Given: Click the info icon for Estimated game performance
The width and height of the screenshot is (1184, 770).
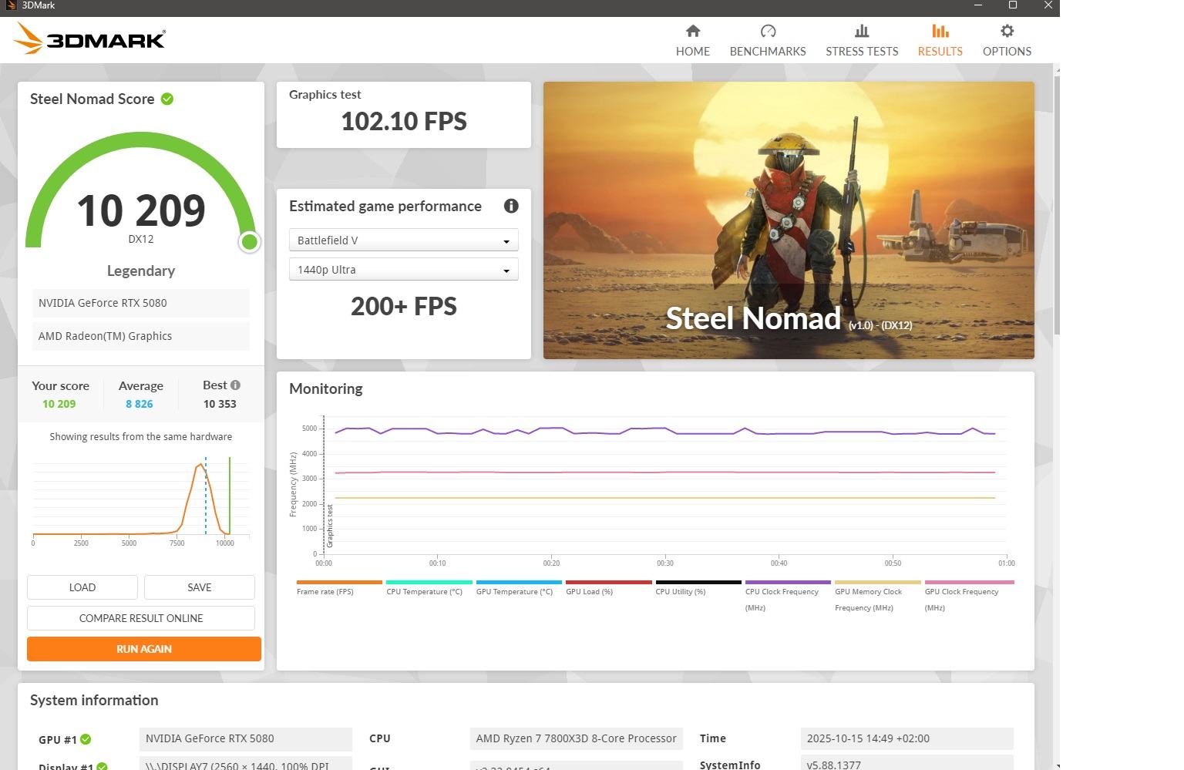Looking at the screenshot, I should coord(511,206).
